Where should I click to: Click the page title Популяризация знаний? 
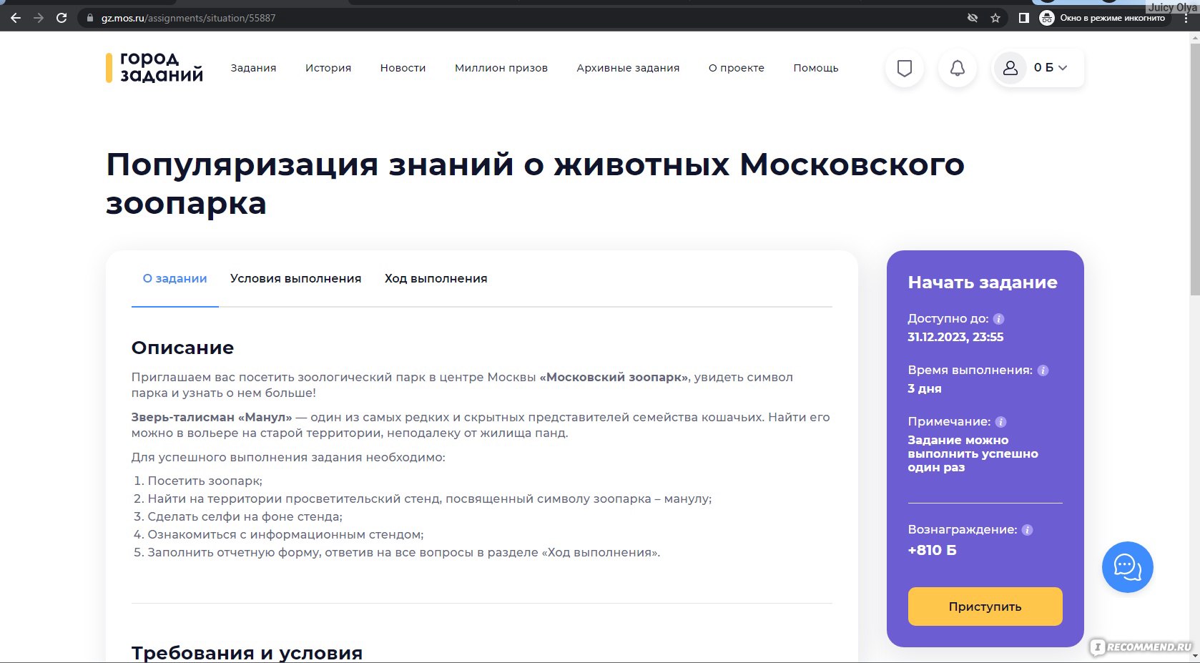[x=535, y=184]
